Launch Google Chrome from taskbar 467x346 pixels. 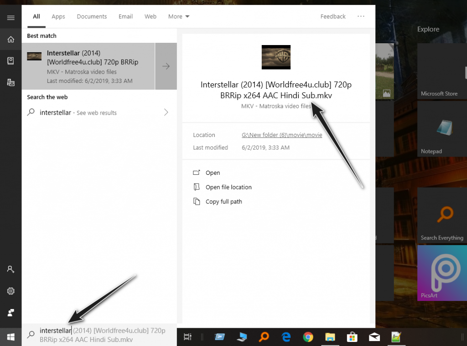click(308, 337)
